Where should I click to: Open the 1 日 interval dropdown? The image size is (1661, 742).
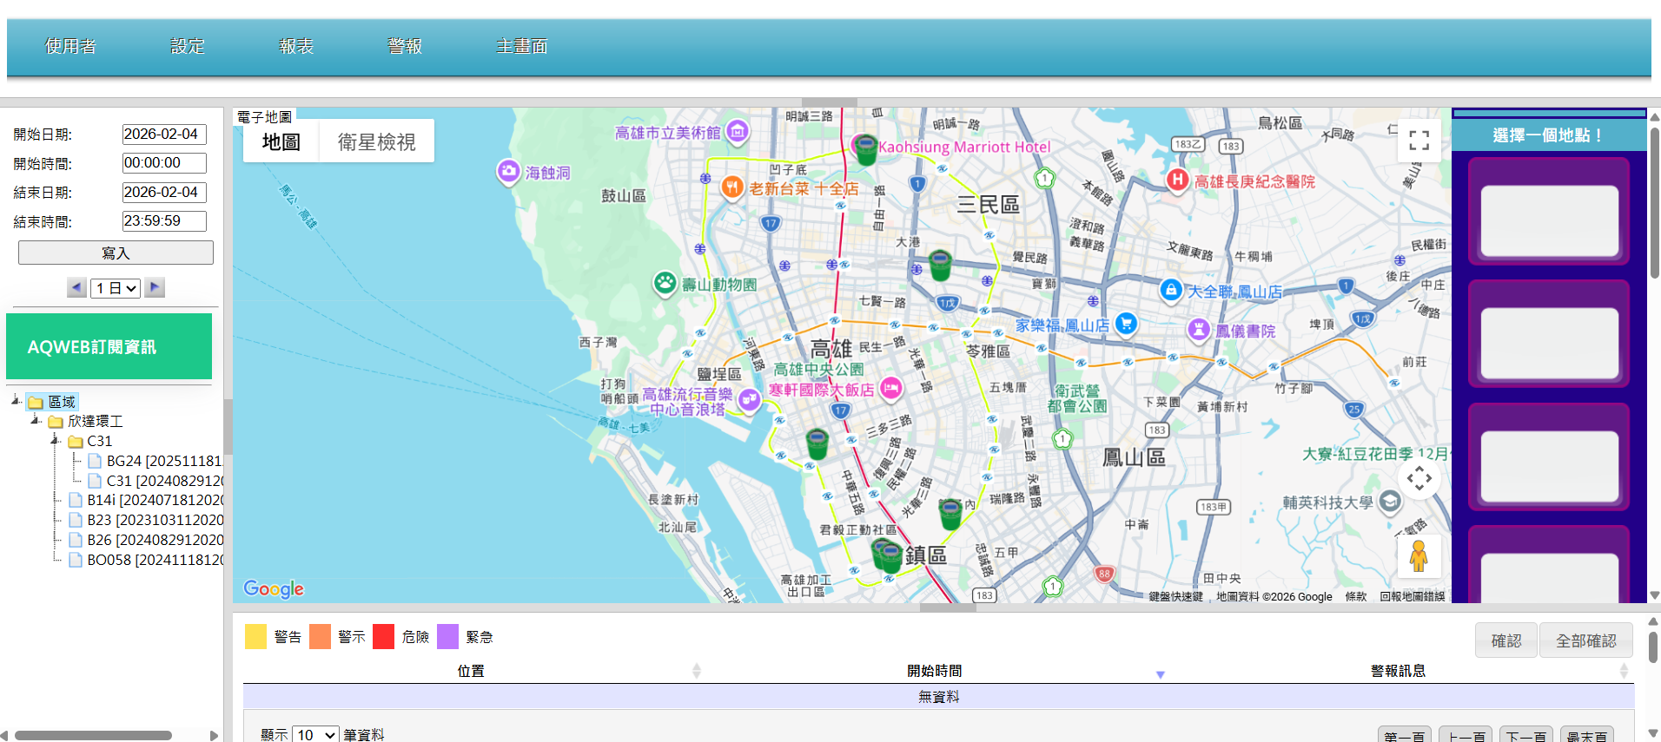(116, 288)
